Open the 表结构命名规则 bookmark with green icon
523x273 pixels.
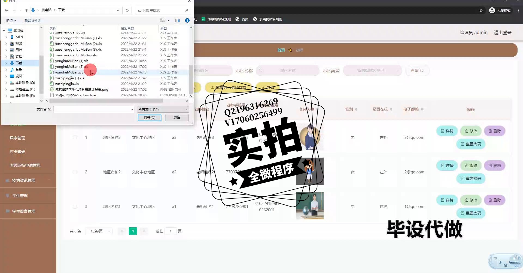(216, 19)
